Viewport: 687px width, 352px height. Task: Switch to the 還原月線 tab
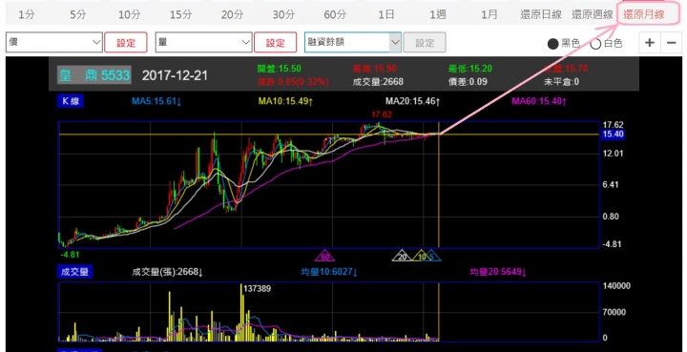click(644, 14)
